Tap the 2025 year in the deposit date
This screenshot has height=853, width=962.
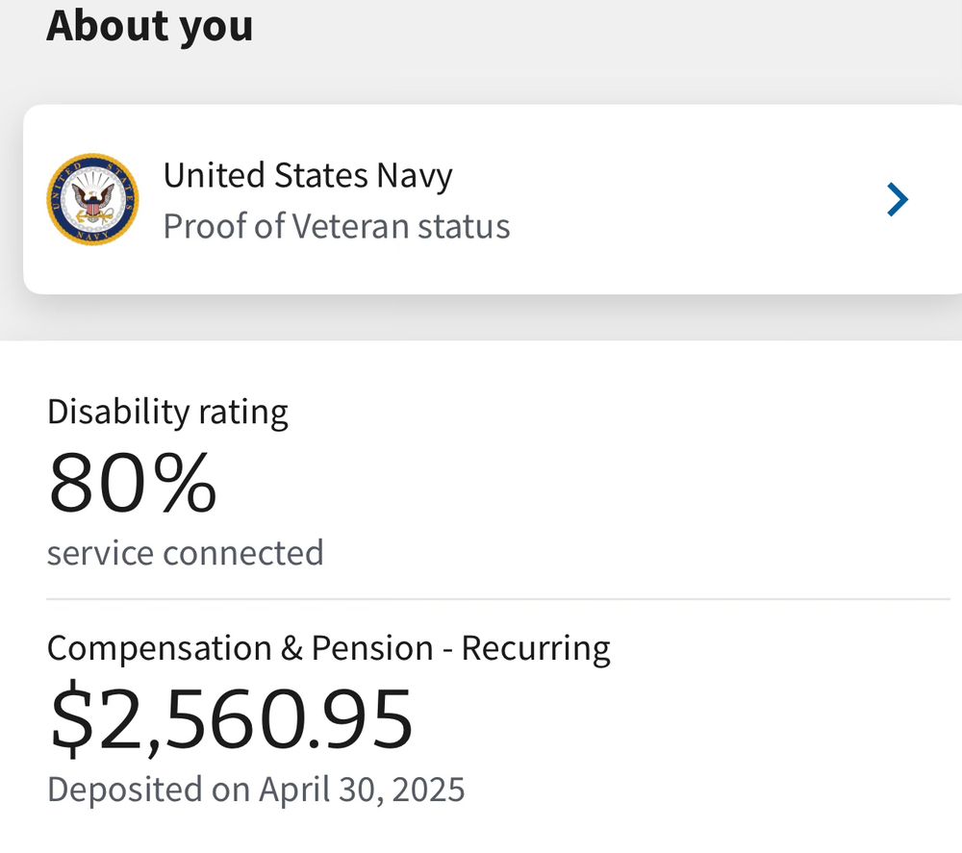coord(428,790)
